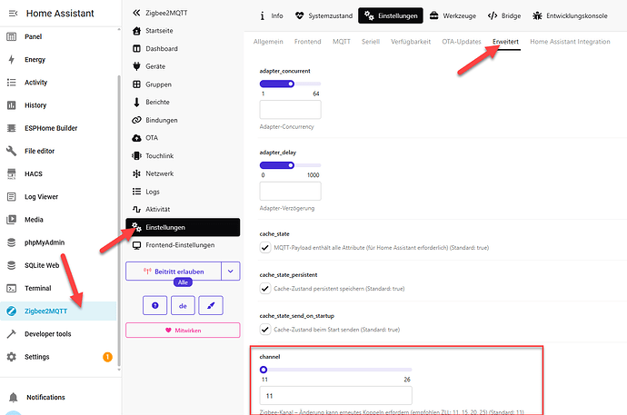Switch to the Seriell tab

point(371,42)
